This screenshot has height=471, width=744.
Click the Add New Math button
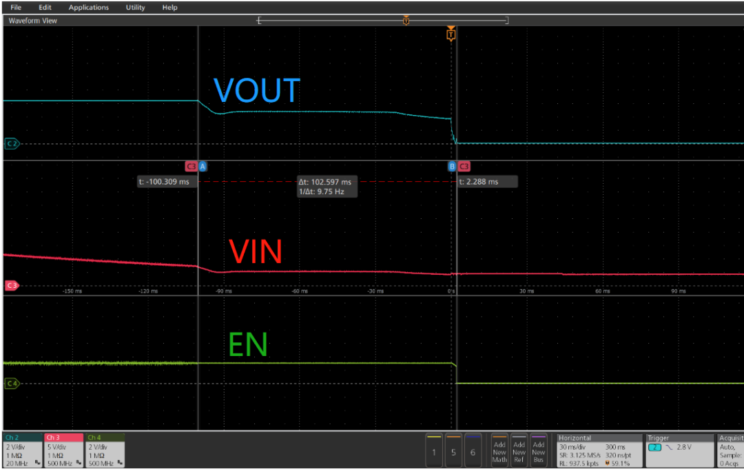[499, 451]
